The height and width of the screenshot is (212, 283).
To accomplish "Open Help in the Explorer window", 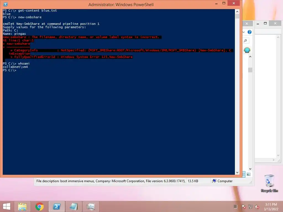I will (250, 32).
